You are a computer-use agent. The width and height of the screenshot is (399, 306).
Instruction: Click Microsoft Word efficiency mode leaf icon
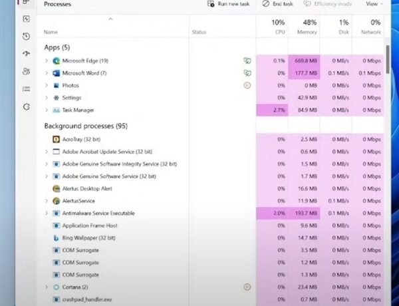247,73
